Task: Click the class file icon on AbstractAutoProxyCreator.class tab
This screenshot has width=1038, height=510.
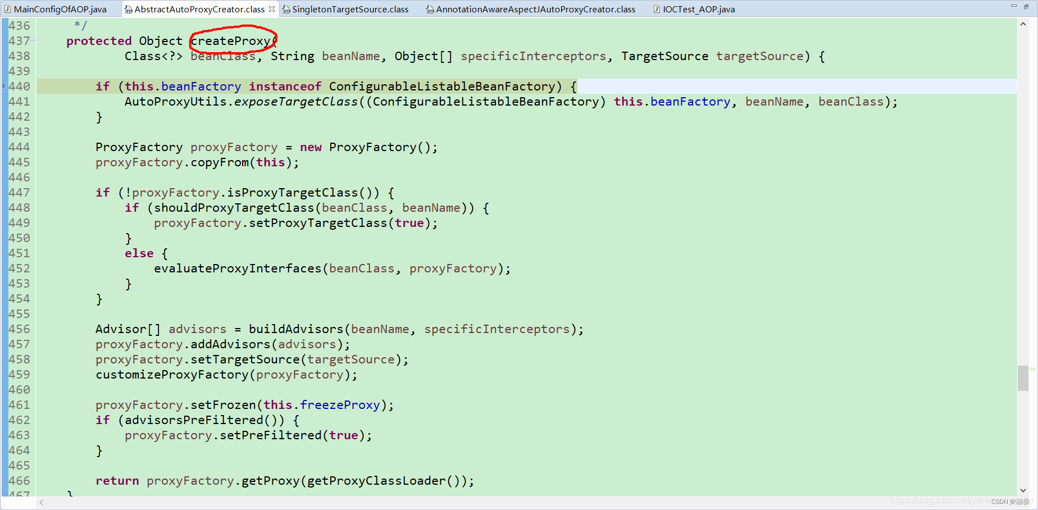Action: click(128, 9)
